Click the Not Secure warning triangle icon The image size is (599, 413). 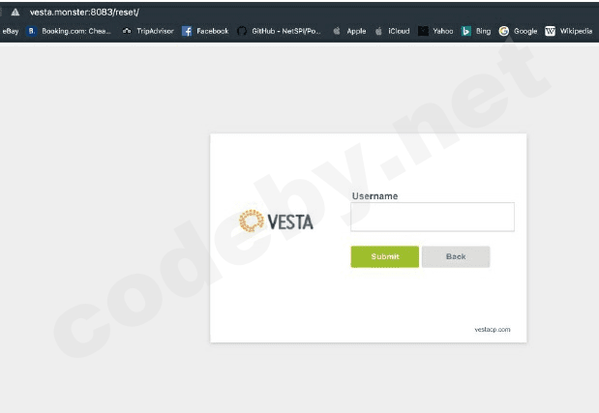(15, 13)
